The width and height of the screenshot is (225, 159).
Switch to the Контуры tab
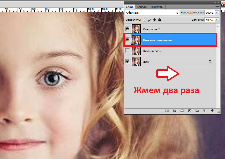(157, 7)
